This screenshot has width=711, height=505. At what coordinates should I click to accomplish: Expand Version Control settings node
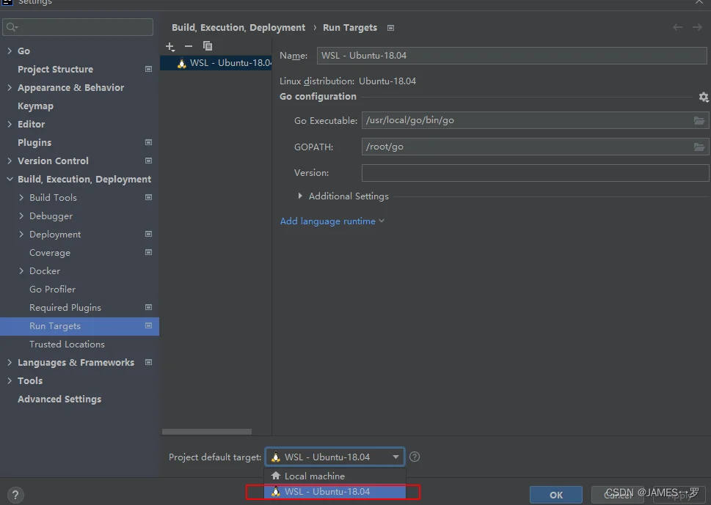pyautogui.click(x=10, y=161)
